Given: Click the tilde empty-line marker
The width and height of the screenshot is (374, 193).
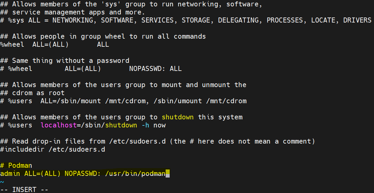Looking at the screenshot, I should pos(2,182).
